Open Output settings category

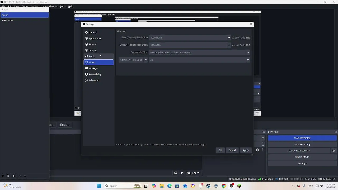coord(98,50)
